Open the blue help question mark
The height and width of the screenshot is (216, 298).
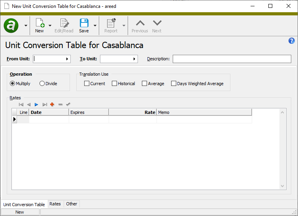[292, 41]
